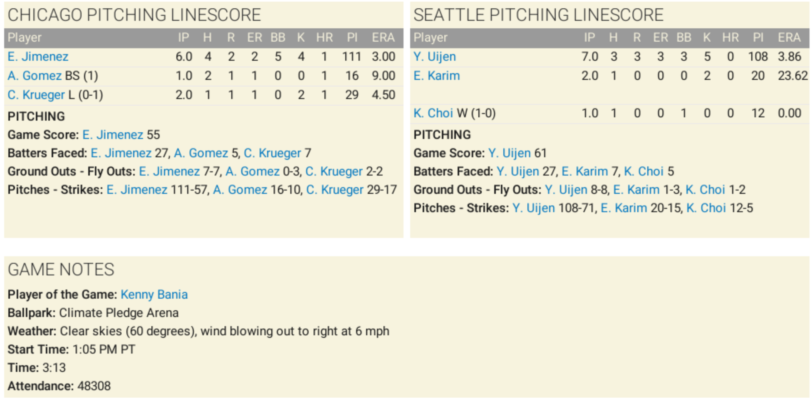812x401 pixels.
Task: Open E. Karim in Seattle linescore table row
Action: [437, 76]
